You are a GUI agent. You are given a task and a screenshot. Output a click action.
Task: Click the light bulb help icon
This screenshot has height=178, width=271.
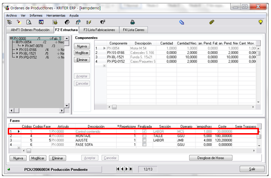pos(260,22)
